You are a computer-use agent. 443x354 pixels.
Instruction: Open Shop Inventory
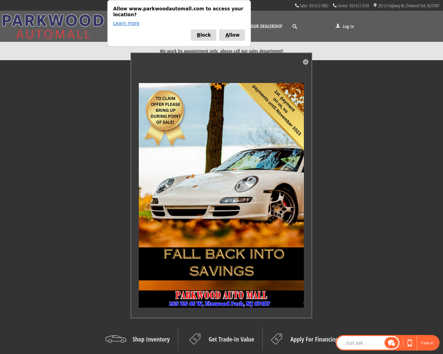(x=151, y=339)
